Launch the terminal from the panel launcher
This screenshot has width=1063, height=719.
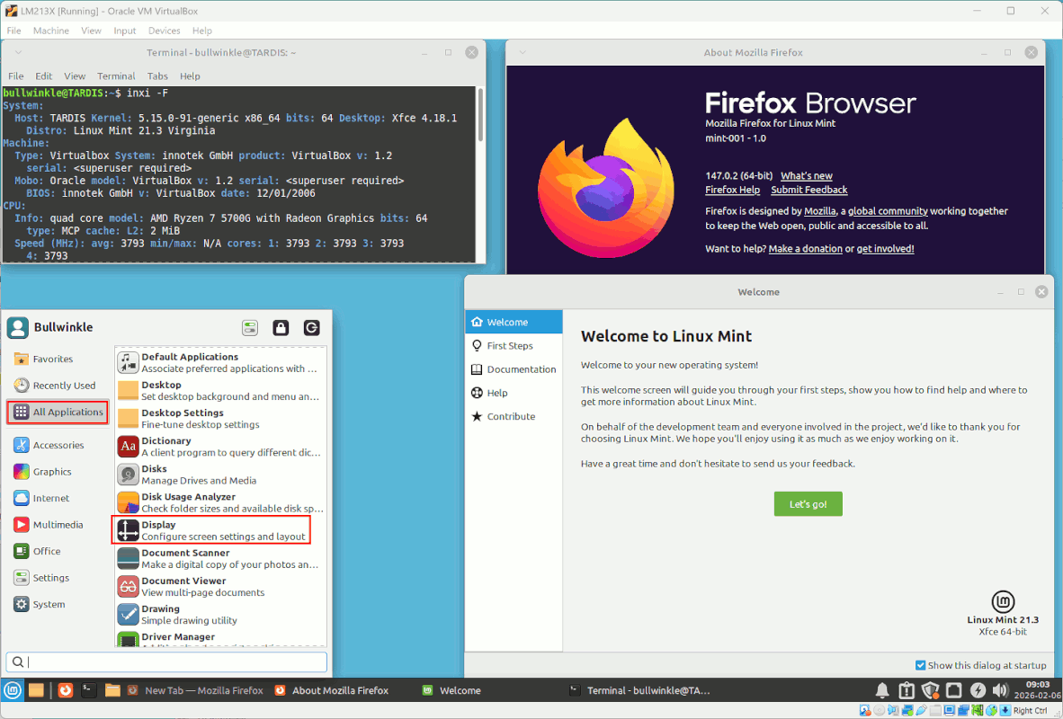88,690
